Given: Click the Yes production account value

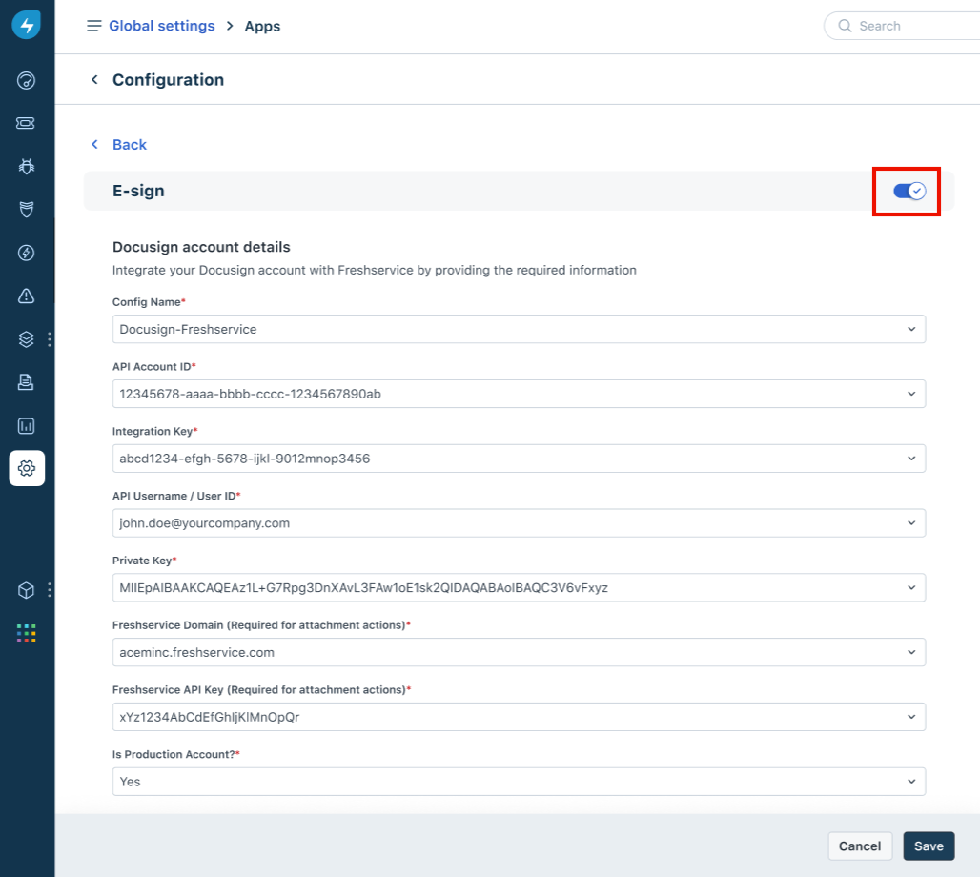Looking at the screenshot, I should pos(130,782).
